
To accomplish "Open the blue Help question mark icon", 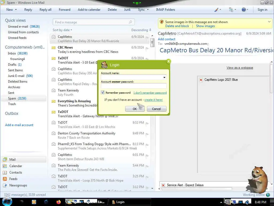I will coord(243,10).
